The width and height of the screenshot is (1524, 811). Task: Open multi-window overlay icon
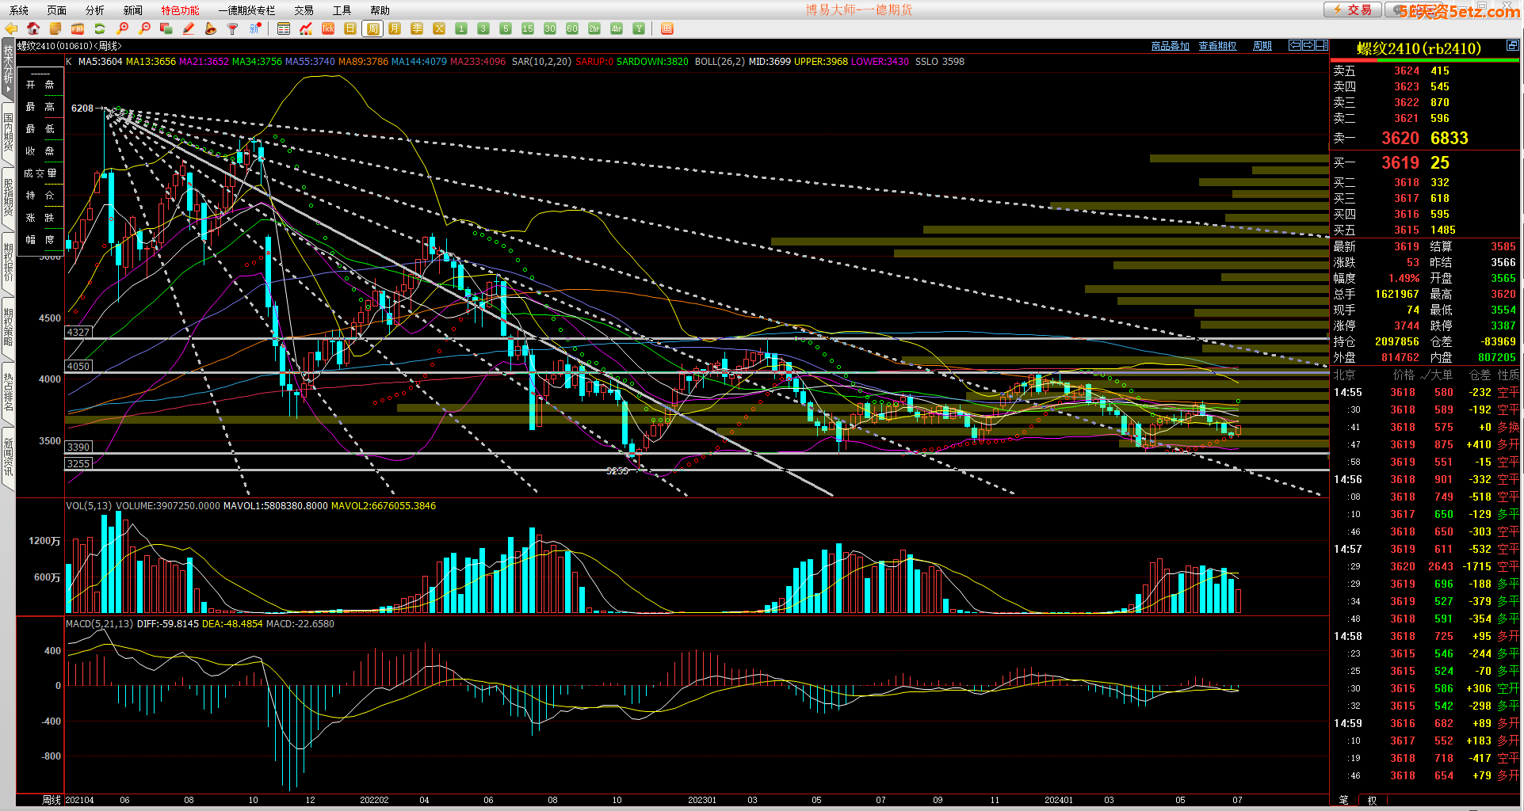166,29
